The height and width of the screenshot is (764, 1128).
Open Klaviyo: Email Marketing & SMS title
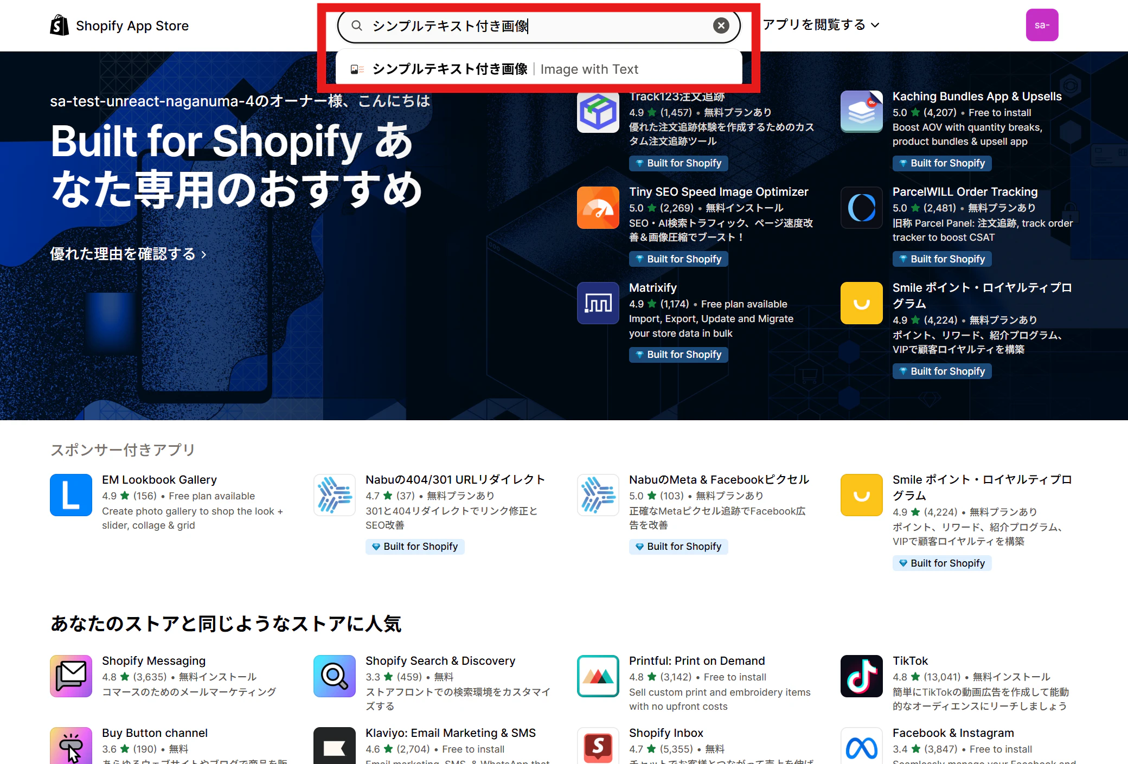tap(451, 733)
